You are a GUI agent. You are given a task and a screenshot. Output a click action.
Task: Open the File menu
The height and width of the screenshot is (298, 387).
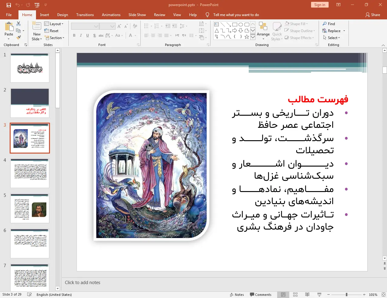click(x=9, y=15)
